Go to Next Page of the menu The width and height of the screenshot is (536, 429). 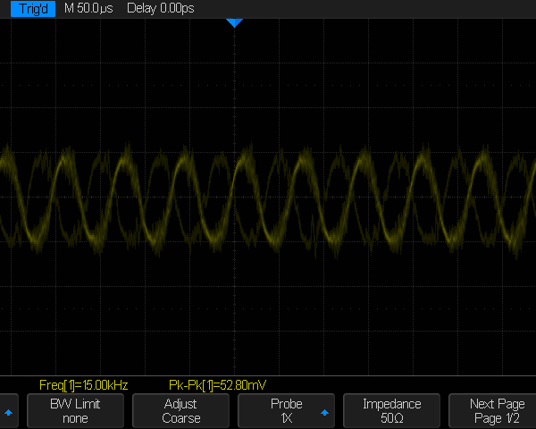coord(498,411)
